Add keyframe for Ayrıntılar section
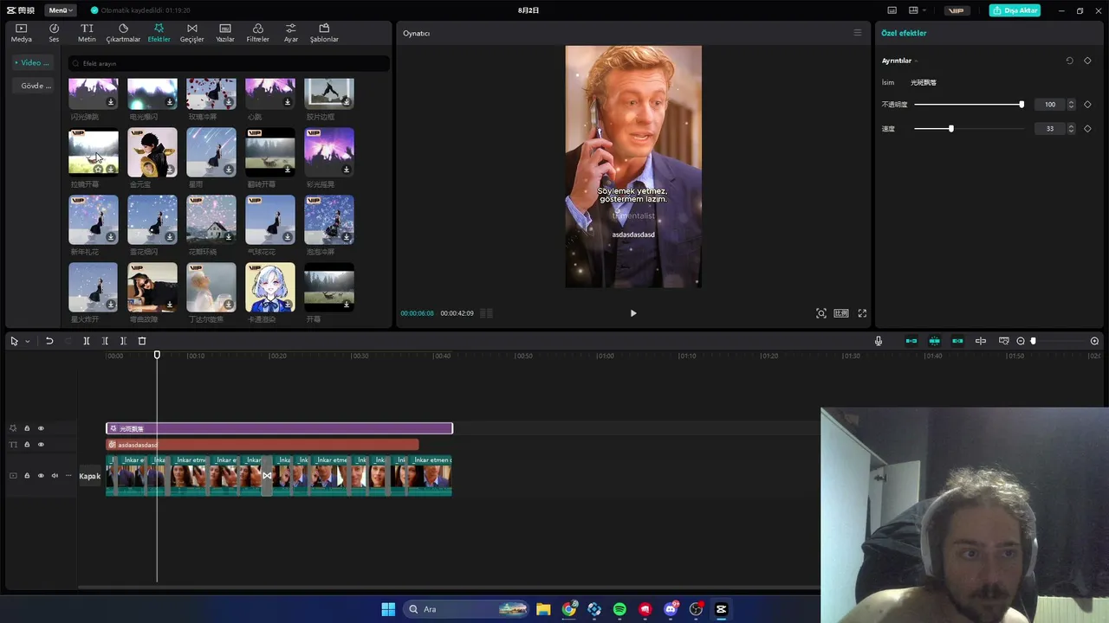 tap(1087, 61)
